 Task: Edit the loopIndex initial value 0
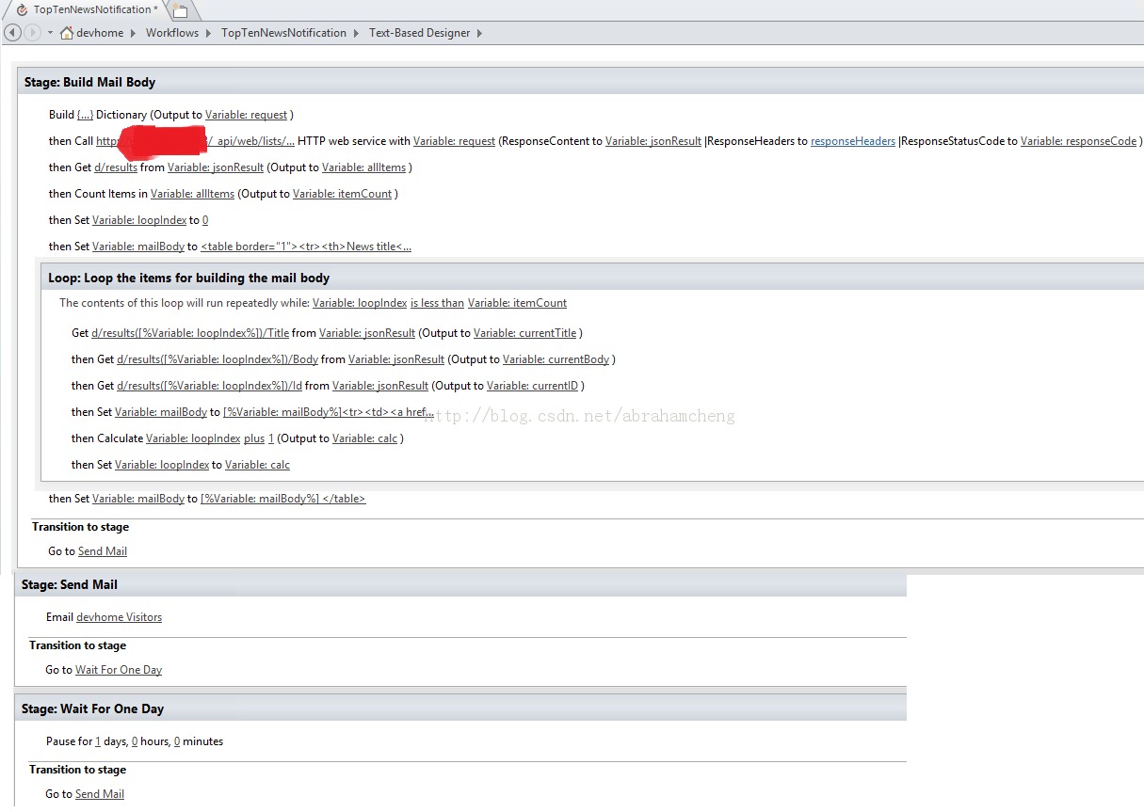click(205, 219)
